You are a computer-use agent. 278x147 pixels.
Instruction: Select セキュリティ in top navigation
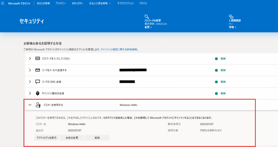coord(77,3)
